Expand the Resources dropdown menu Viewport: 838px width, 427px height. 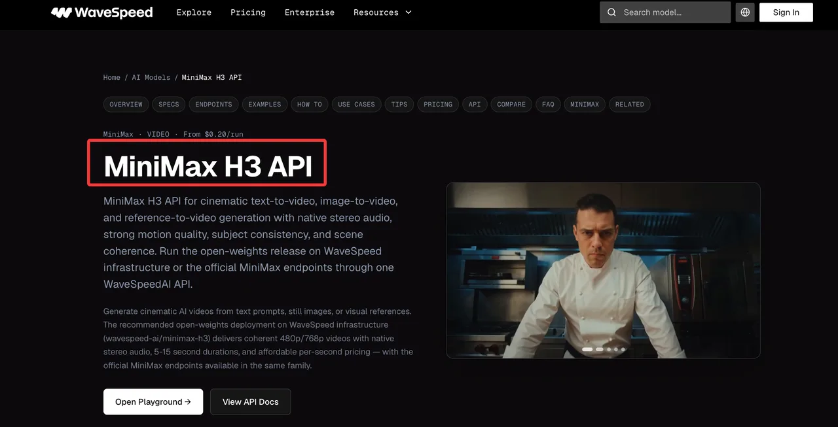point(383,12)
